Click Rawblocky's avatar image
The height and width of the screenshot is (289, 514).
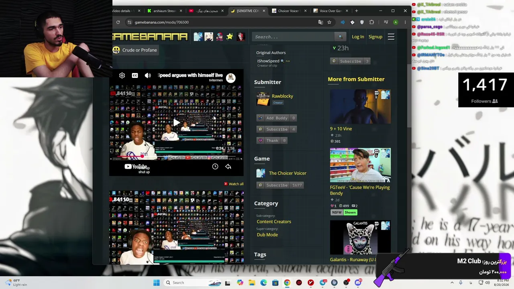click(x=263, y=99)
